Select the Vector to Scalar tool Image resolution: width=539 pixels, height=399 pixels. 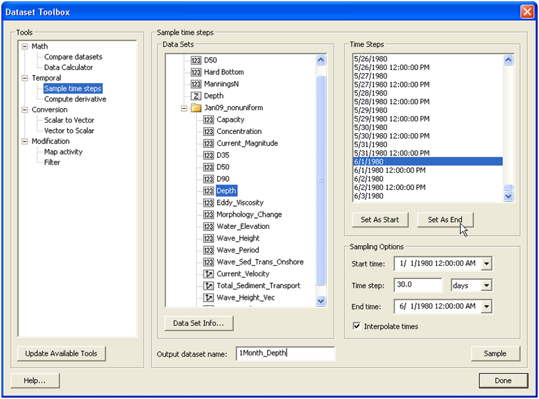point(69,130)
